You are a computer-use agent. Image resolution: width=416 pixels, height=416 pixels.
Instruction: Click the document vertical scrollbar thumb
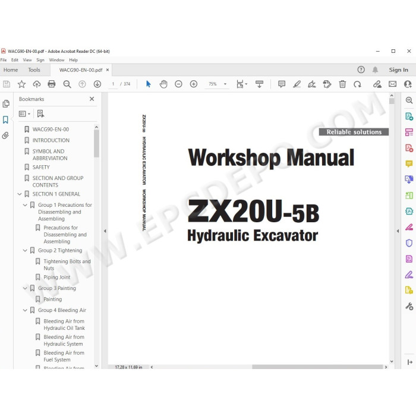(x=392, y=101)
